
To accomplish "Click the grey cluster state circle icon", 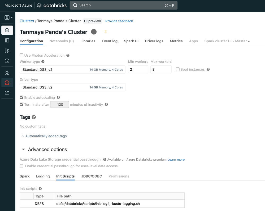I will tap(94, 32).
